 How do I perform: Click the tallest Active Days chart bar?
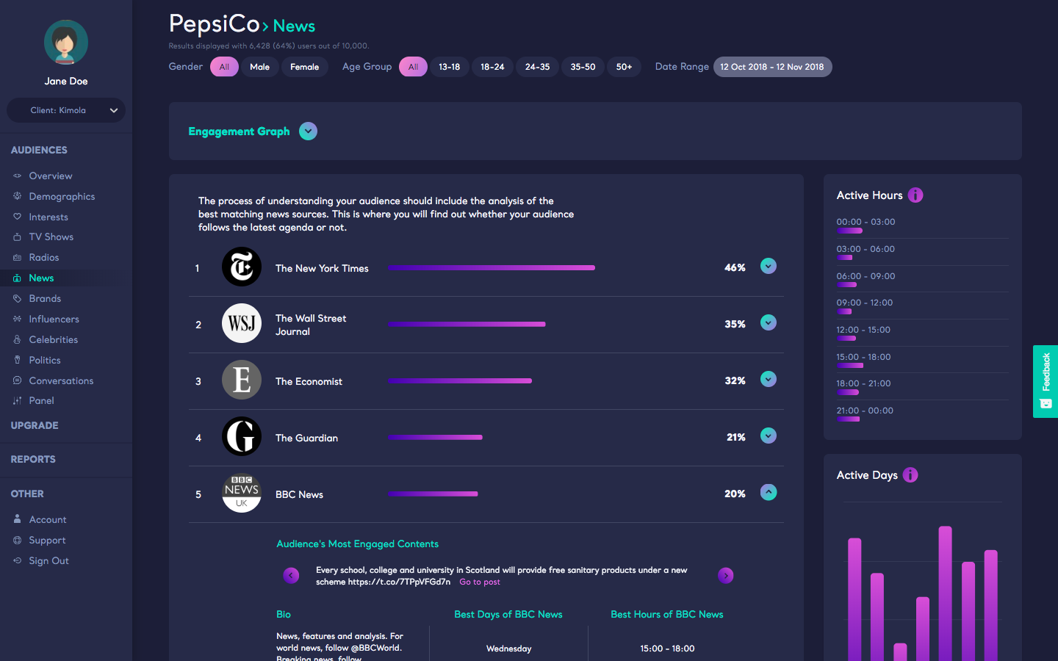[946, 593]
